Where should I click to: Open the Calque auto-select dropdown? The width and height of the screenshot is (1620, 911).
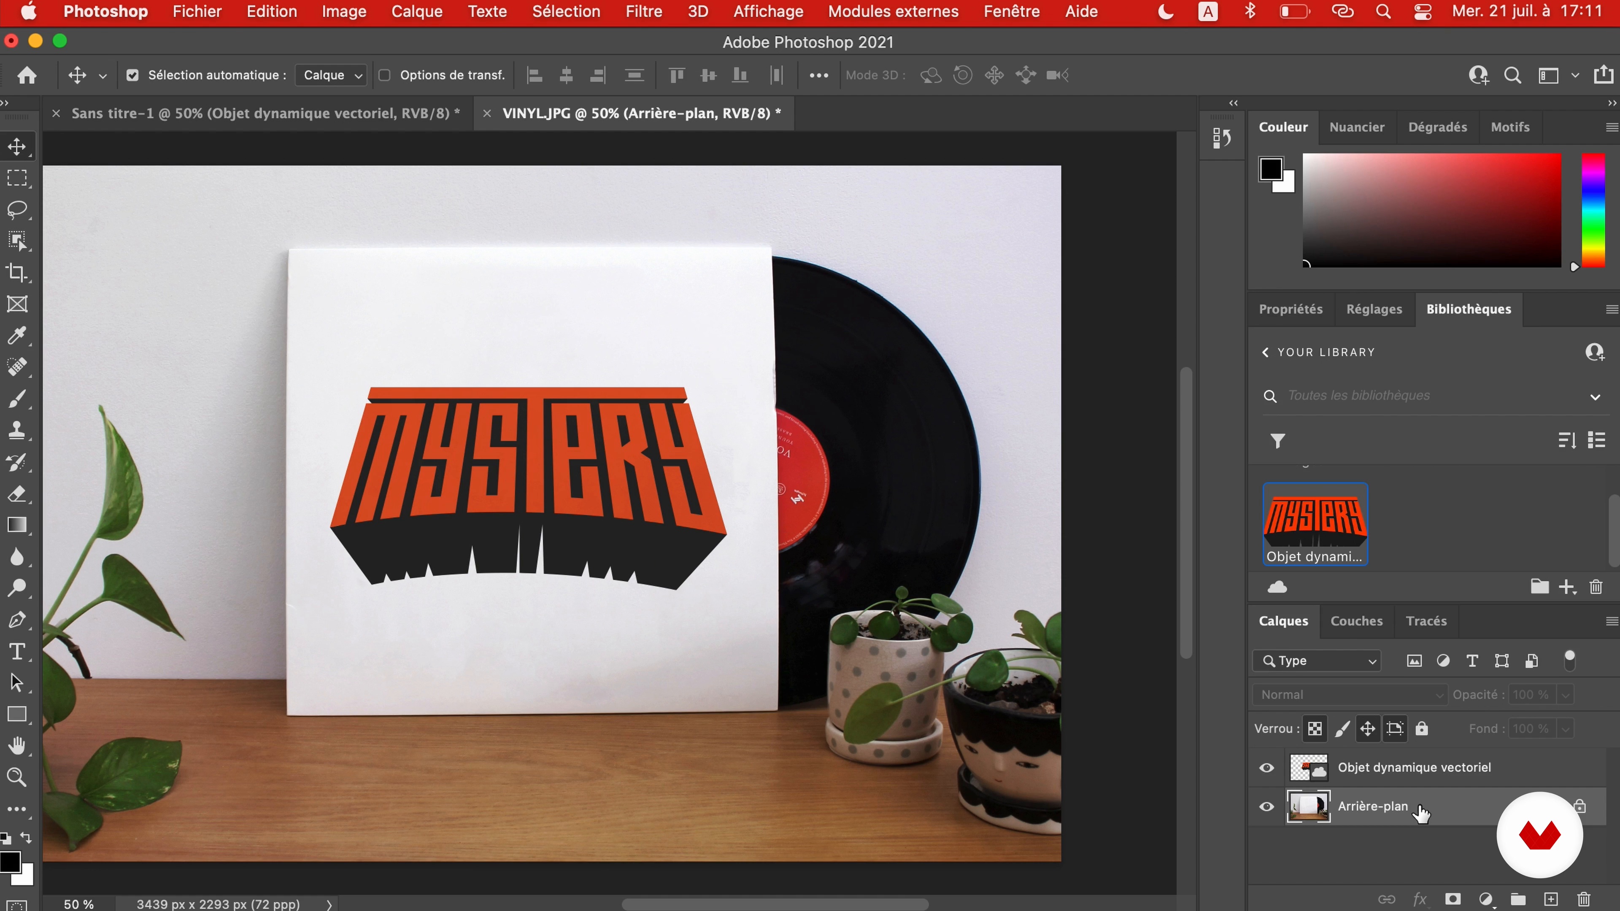coord(332,75)
